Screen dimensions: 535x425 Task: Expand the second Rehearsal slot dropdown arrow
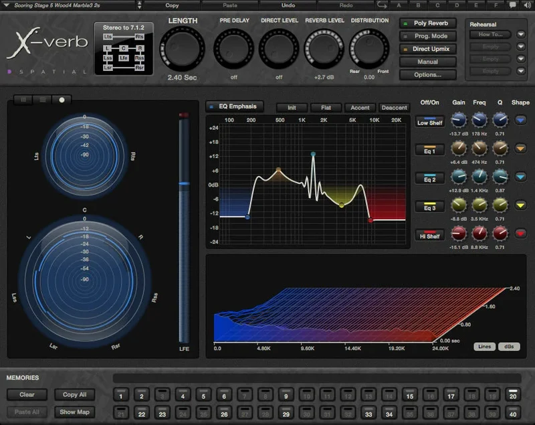[x=521, y=46]
